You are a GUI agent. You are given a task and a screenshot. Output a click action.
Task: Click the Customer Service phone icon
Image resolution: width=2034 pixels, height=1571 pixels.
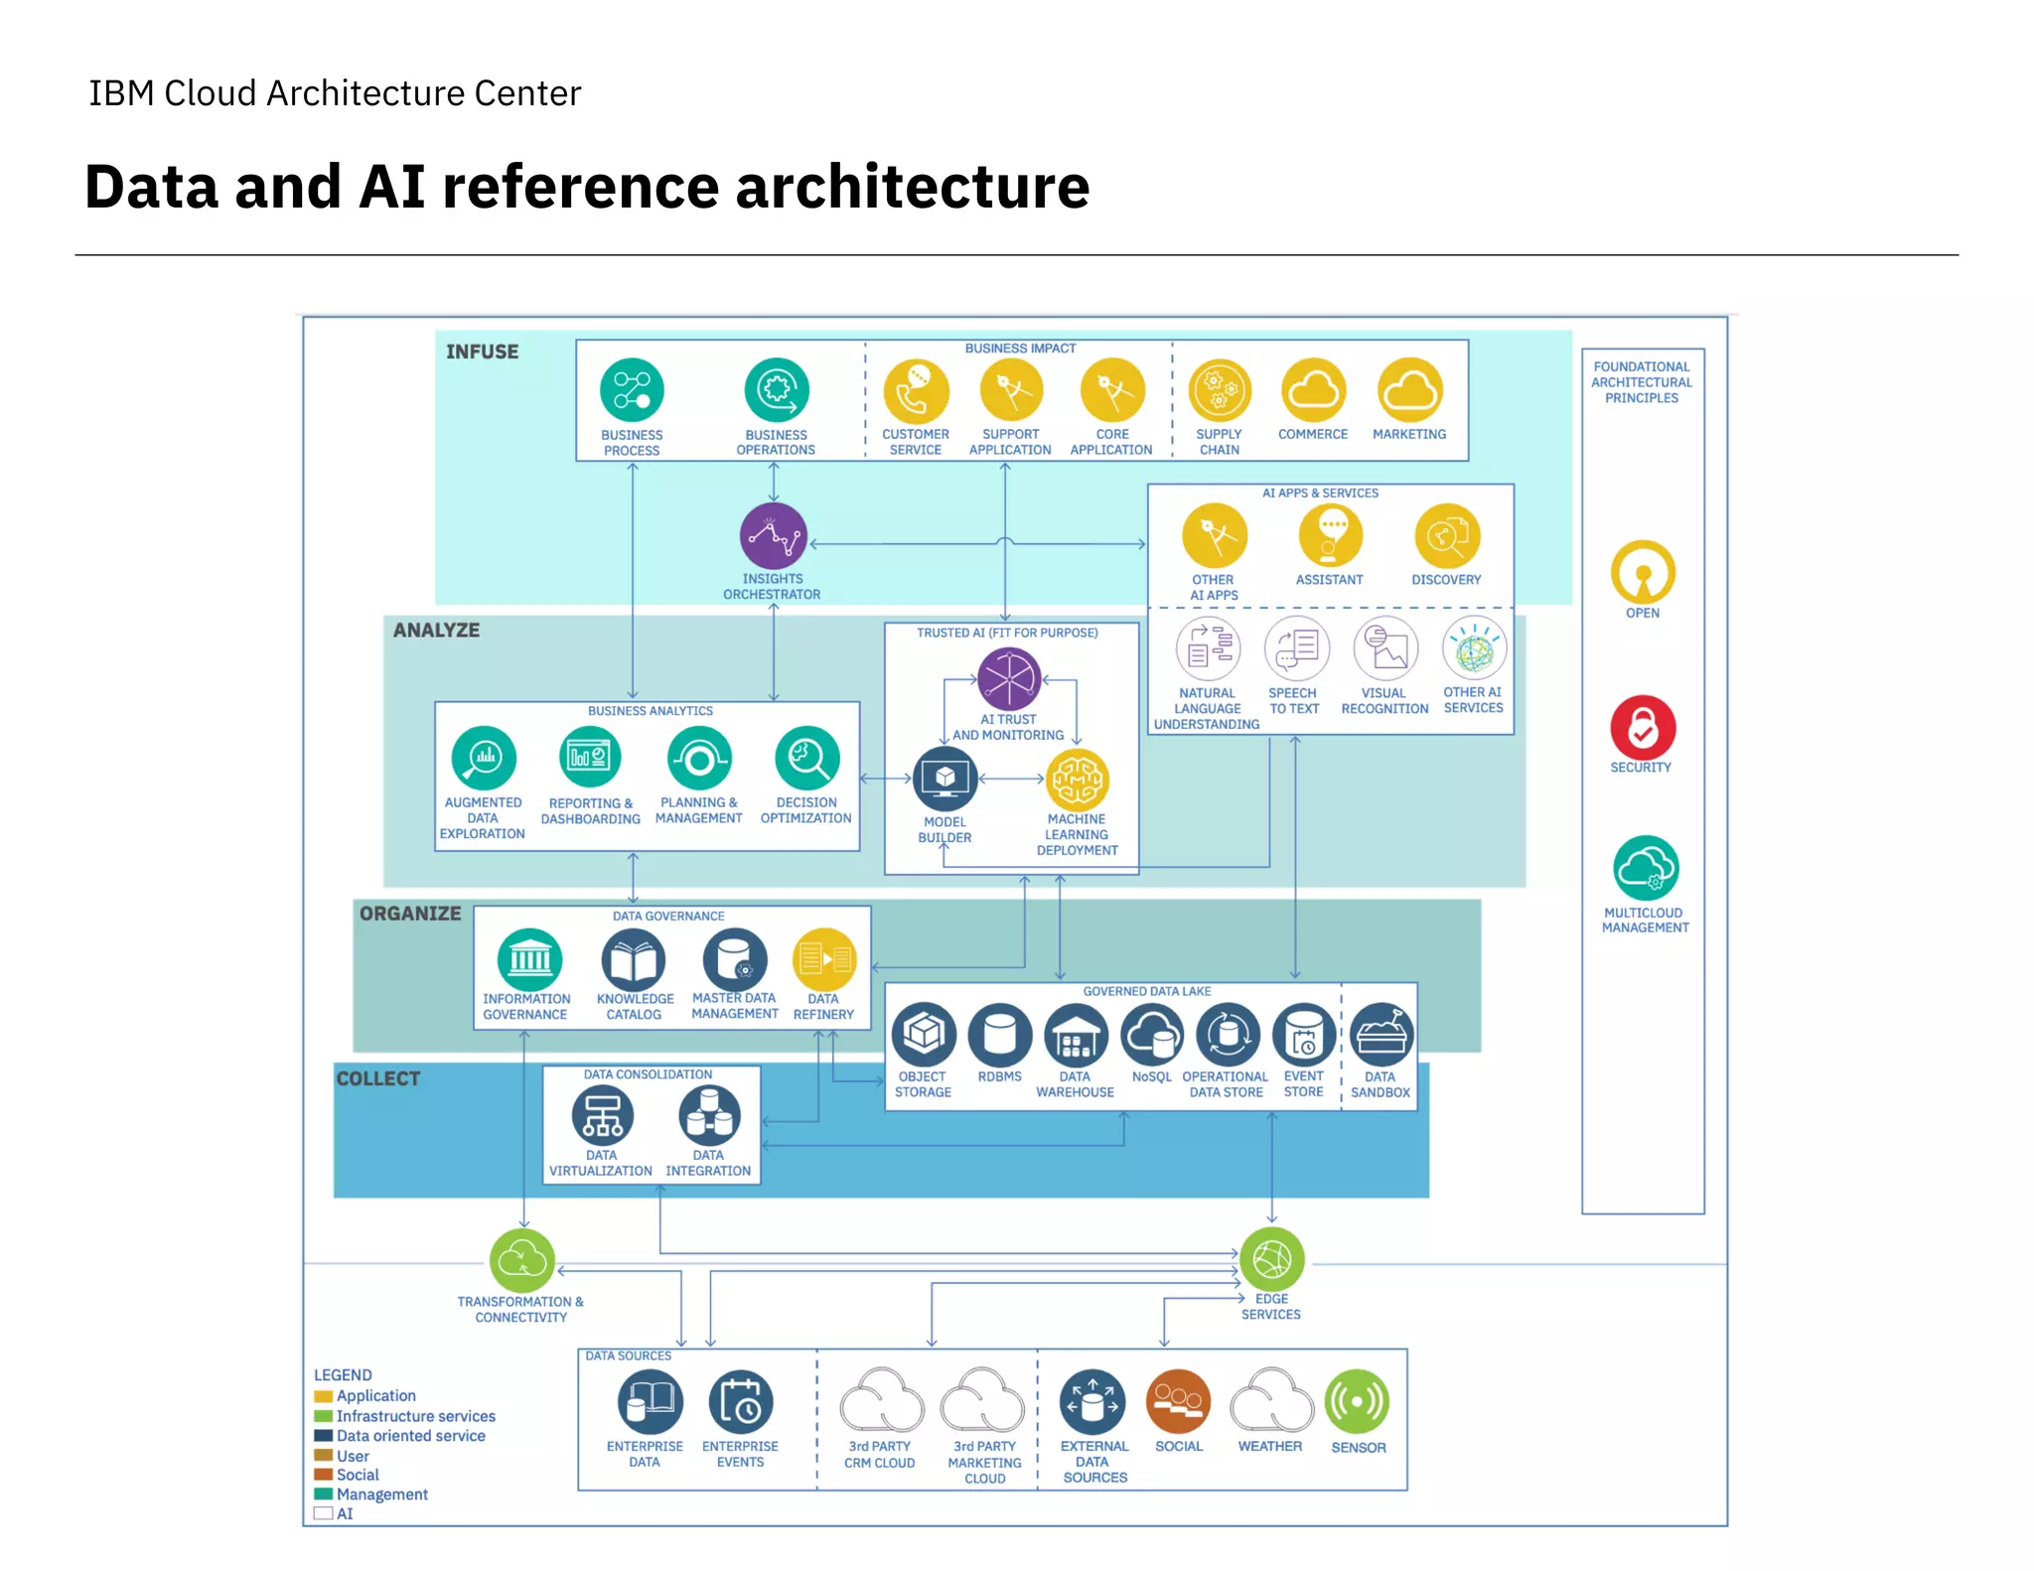click(916, 390)
